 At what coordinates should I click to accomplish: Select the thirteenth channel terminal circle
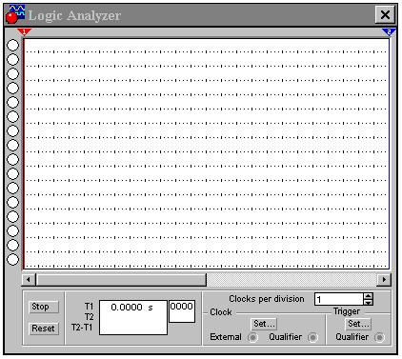(x=13, y=216)
